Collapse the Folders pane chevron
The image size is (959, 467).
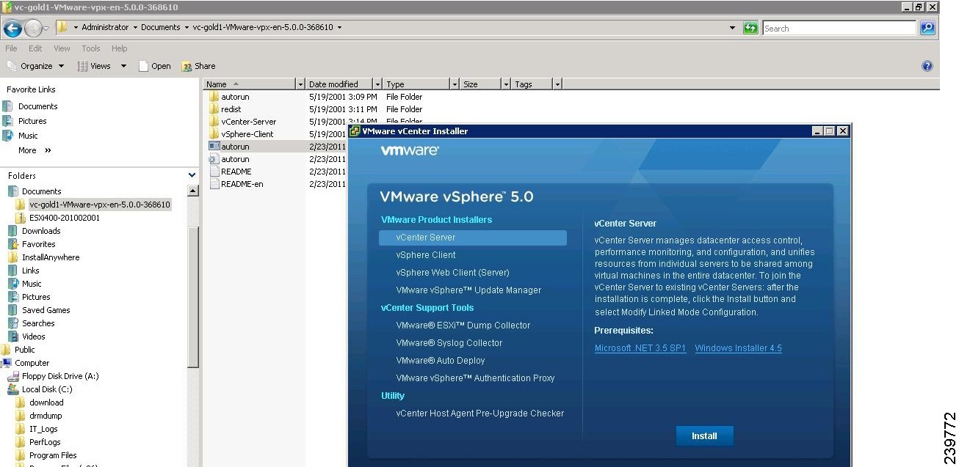[192, 175]
